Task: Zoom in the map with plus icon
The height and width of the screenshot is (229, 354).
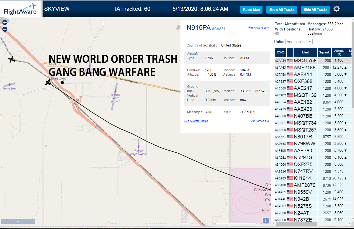Action: point(5,23)
